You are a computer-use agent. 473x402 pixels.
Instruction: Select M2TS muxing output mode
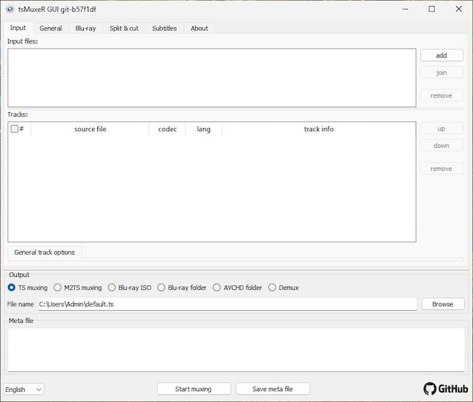tap(57, 288)
